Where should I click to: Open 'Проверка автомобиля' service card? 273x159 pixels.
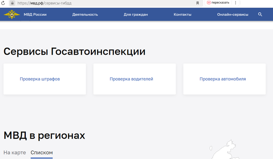click(223, 79)
